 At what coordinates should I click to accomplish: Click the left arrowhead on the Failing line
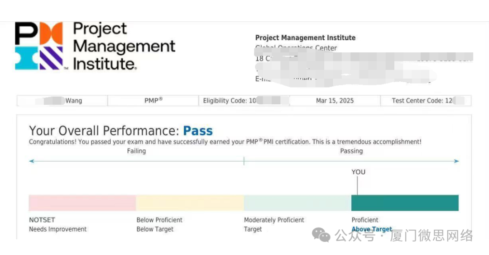click(32, 161)
